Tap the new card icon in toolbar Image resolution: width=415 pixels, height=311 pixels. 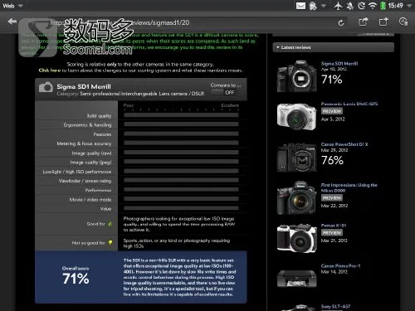coord(383,22)
